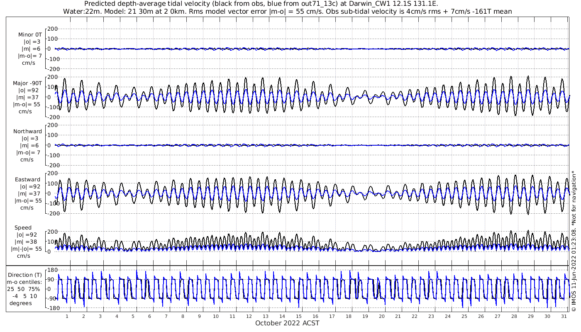The height and width of the screenshot is (332, 581).
Task: Click the 200 tick of the Minor panel
Action: (52, 29)
